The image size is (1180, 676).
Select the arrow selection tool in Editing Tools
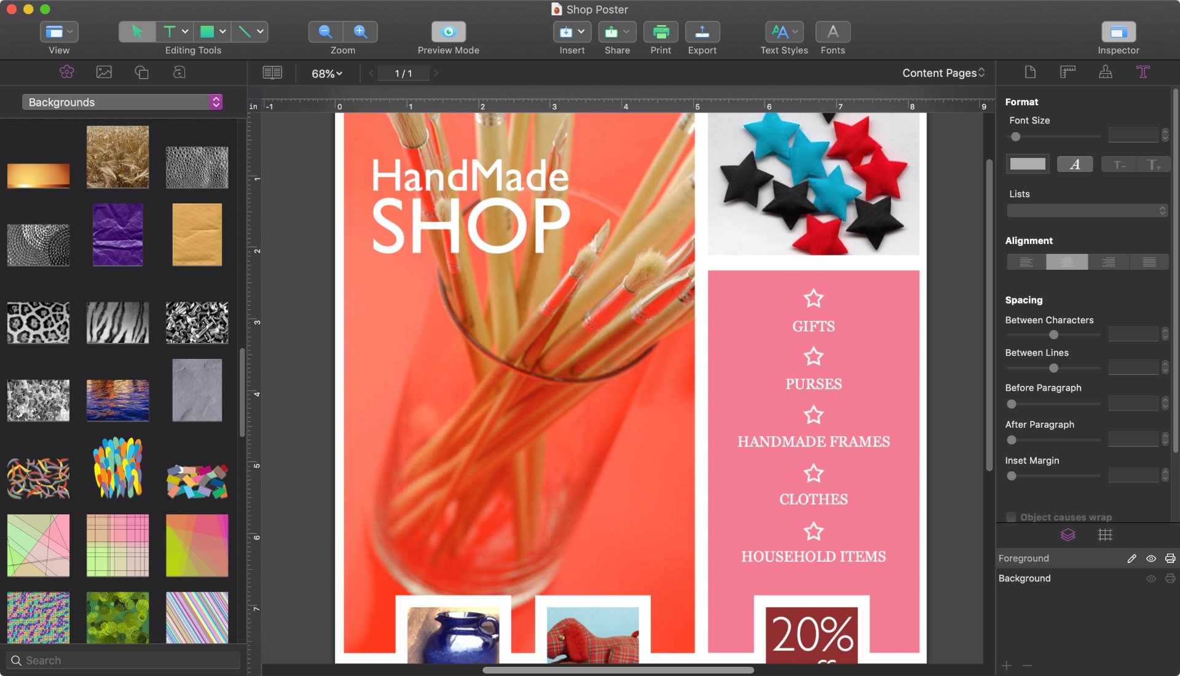136,31
